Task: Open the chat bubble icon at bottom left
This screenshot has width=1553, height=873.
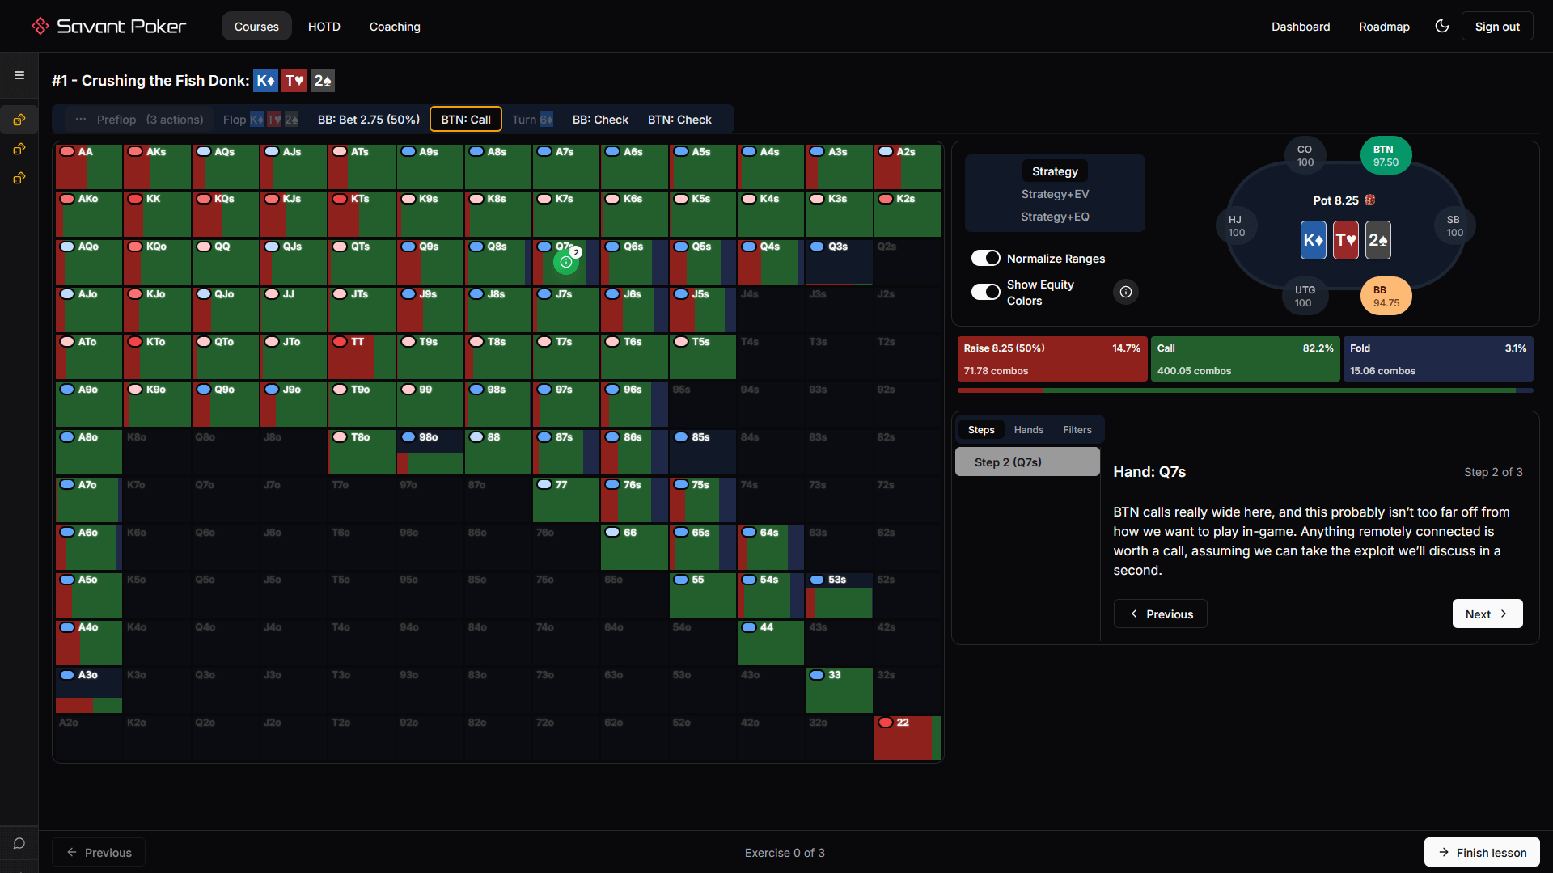Action: pyautogui.click(x=19, y=843)
